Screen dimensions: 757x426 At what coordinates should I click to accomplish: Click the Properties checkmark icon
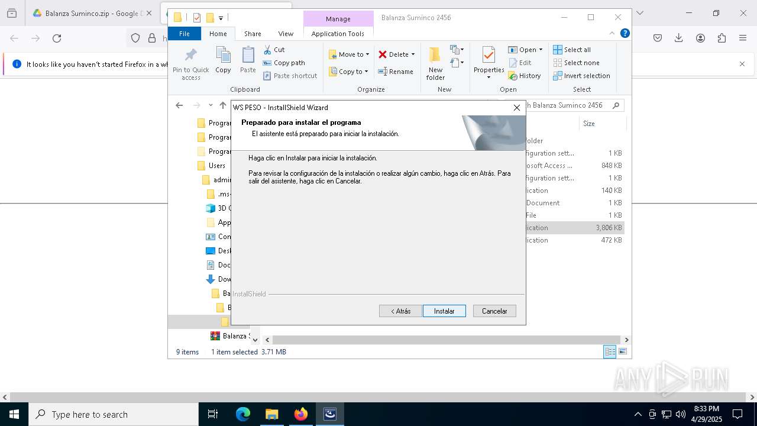489,55
